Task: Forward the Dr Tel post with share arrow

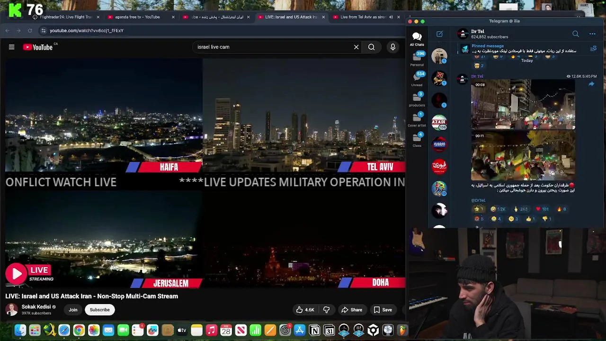Action: pyautogui.click(x=591, y=84)
